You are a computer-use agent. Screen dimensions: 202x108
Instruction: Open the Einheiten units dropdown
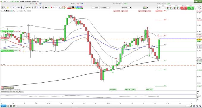(x=105, y=8)
